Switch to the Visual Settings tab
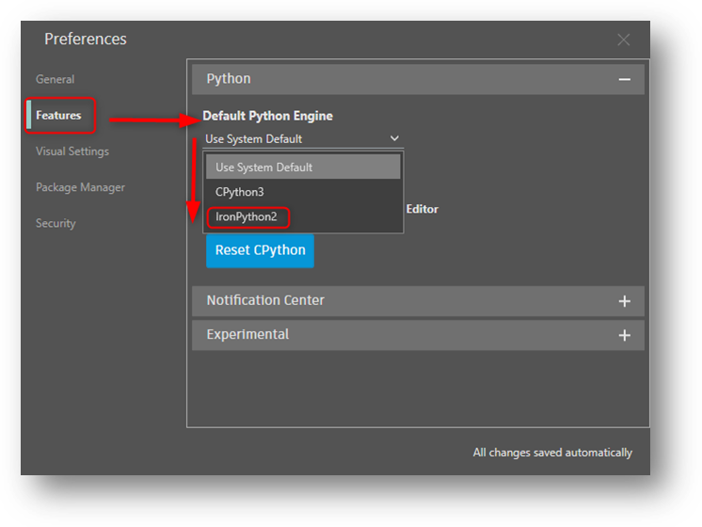702x527 pixels. [x=72, y=152]
